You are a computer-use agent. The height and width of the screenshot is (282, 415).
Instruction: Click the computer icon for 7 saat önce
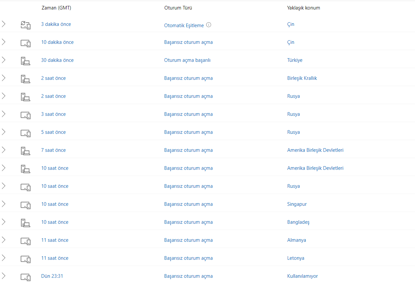(x=26, y=150)
